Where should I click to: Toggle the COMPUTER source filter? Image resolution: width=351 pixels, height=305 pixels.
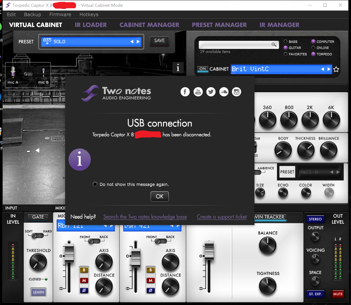coord(313,41)
